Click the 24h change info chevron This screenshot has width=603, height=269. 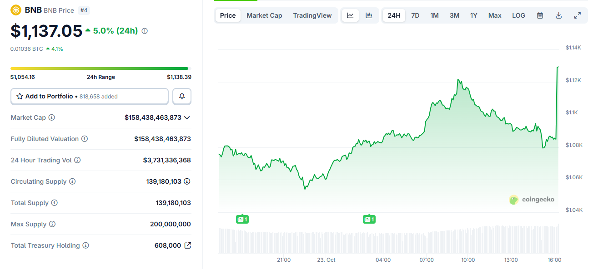[x=145, y=31]
